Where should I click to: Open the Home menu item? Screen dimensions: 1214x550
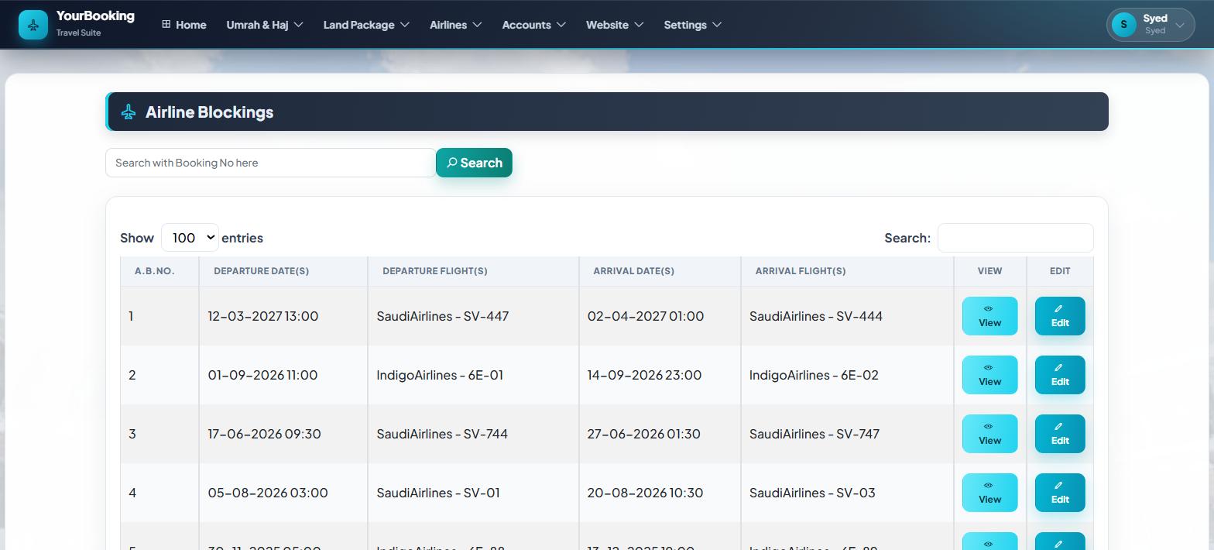point(184,25)
